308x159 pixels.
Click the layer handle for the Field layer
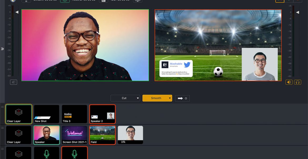(2, 128)
